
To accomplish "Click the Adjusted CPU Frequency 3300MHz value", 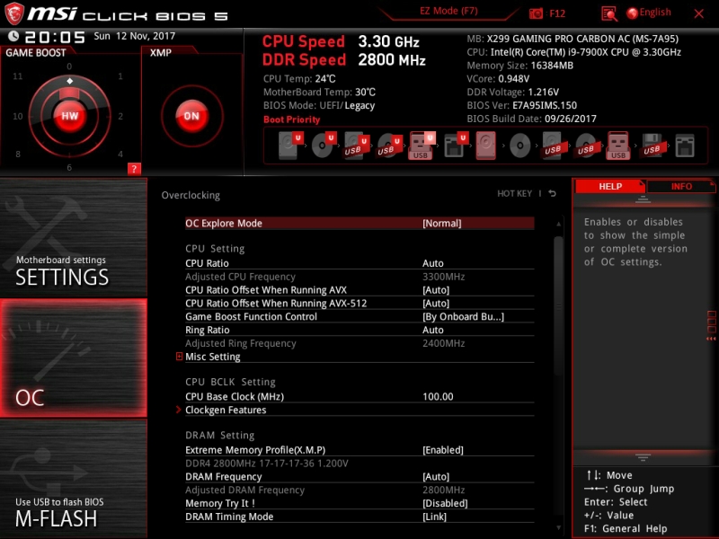I will 443,277.
